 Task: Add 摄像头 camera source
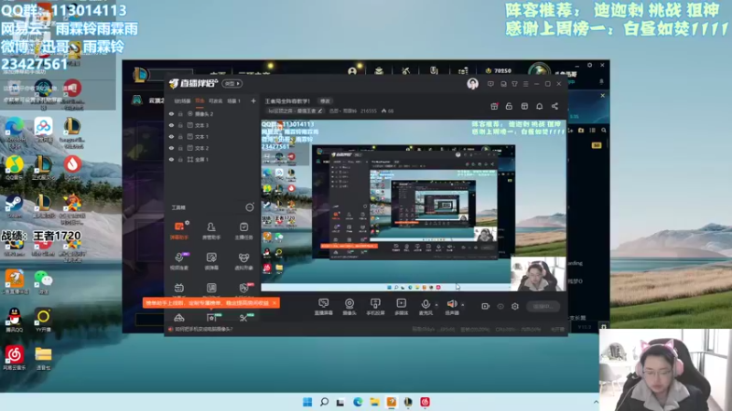point(350,307)
